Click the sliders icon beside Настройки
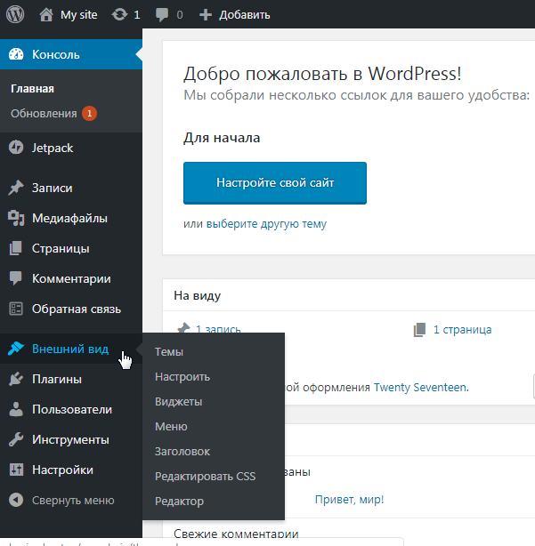The height and width of the screenshot is (546, 535). [16, 470]
